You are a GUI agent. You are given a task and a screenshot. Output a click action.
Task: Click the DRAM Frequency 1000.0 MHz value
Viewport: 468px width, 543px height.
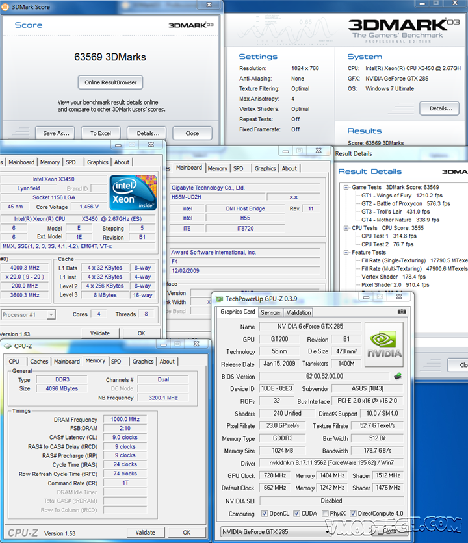pyautogui.click(x=125, y=420)
